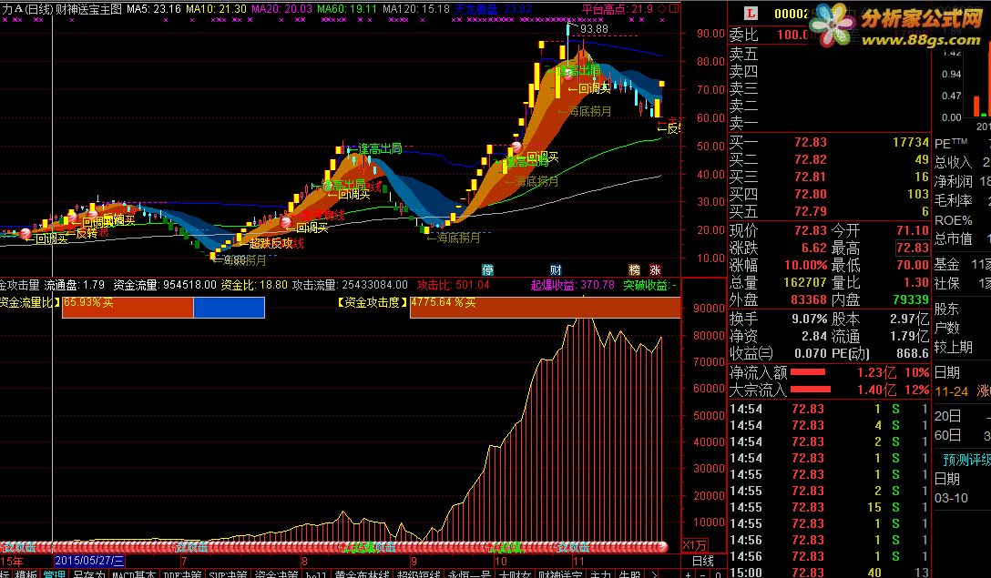Click the 14:55 trade row with volume 15

pos(829,507)
